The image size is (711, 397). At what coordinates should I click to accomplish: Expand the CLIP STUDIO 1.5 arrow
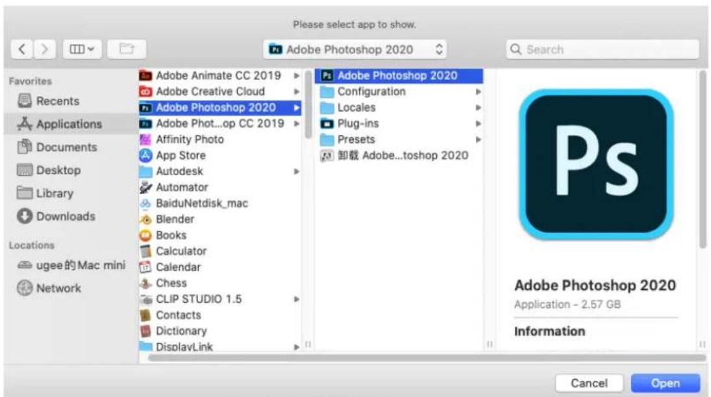point(297,299)
